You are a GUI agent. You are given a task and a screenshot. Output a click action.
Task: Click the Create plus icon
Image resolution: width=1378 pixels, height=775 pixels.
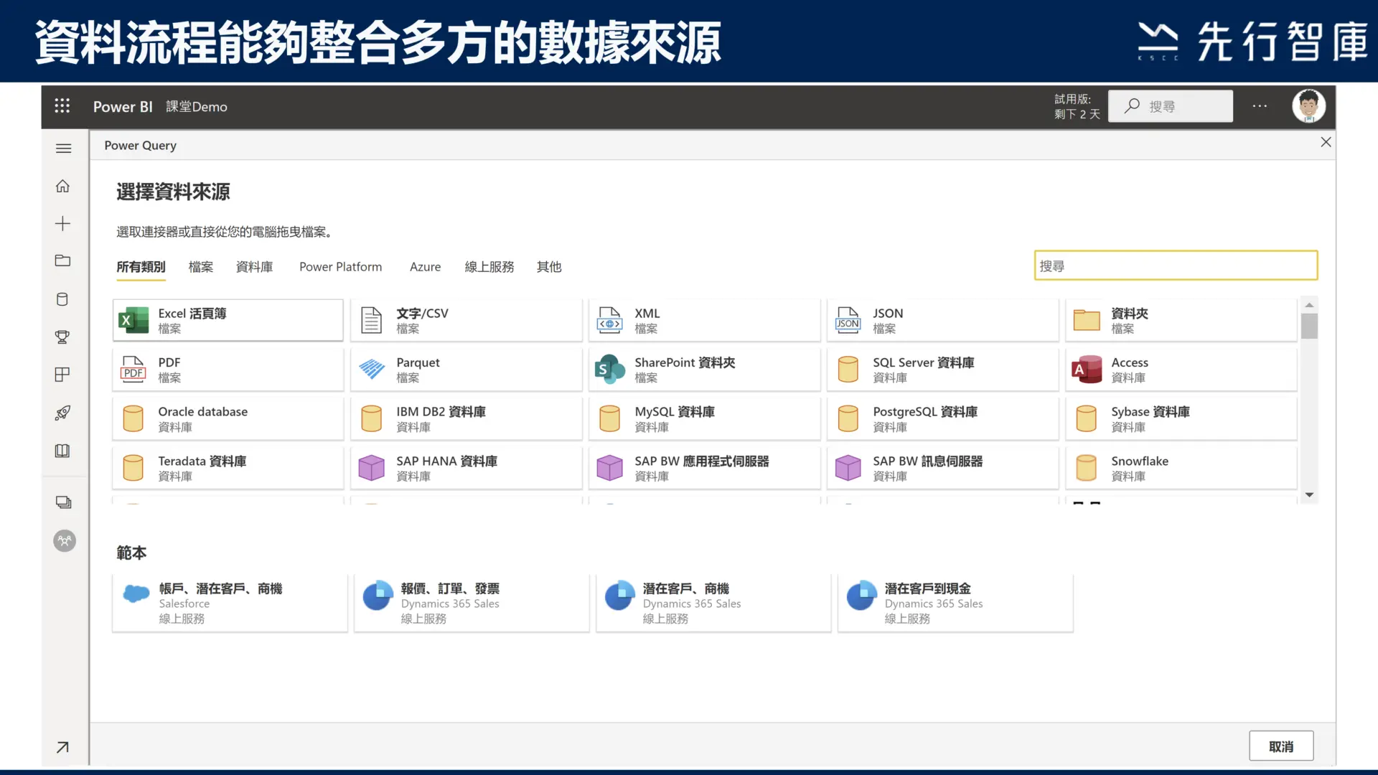tap(63, 224)
